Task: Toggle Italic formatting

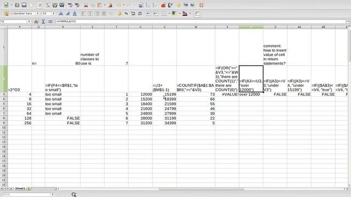Action: click(x=68, y=14)
